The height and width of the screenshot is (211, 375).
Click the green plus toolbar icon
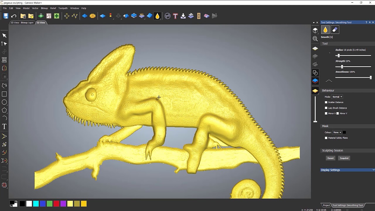coord(57,16)
